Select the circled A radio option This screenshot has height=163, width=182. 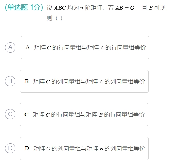pos(10,47)
